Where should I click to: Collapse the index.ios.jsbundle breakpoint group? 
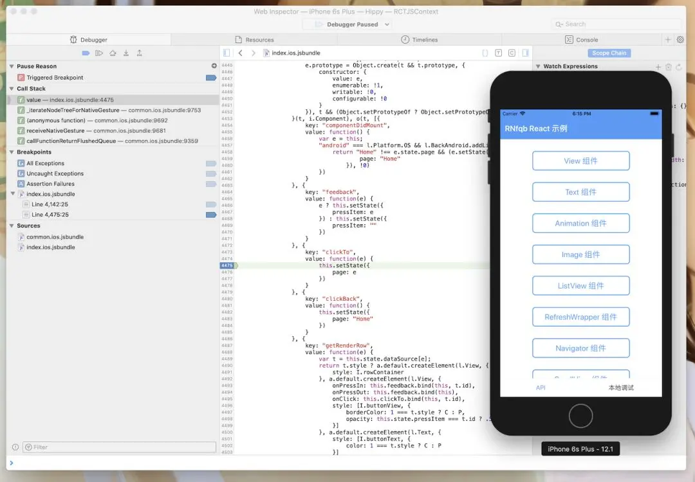coord(13,194)
